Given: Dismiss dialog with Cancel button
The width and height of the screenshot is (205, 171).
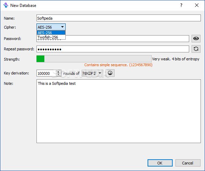Looking at the screenshot, I should pyautogui.click(x=188, y=163).
